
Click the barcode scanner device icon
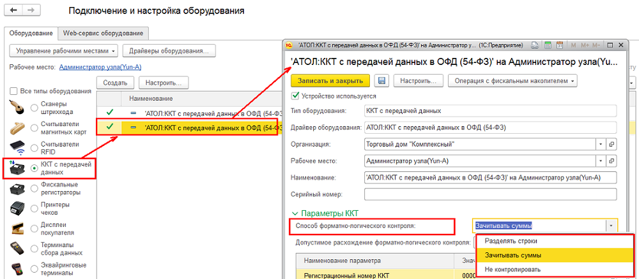(x=18, y=107)
